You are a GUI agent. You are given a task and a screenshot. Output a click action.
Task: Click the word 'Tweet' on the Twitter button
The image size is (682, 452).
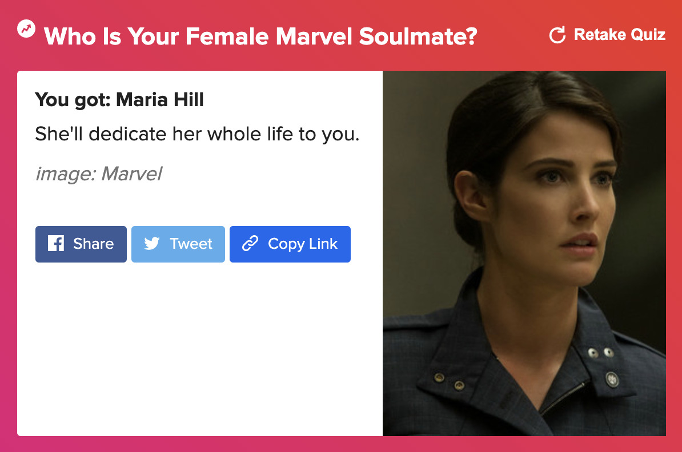(191, 243)
